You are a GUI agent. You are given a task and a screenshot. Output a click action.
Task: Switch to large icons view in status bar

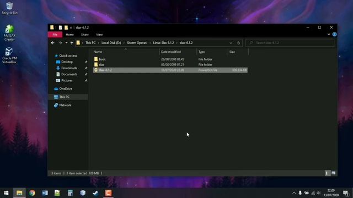click(x=333, y=173)
